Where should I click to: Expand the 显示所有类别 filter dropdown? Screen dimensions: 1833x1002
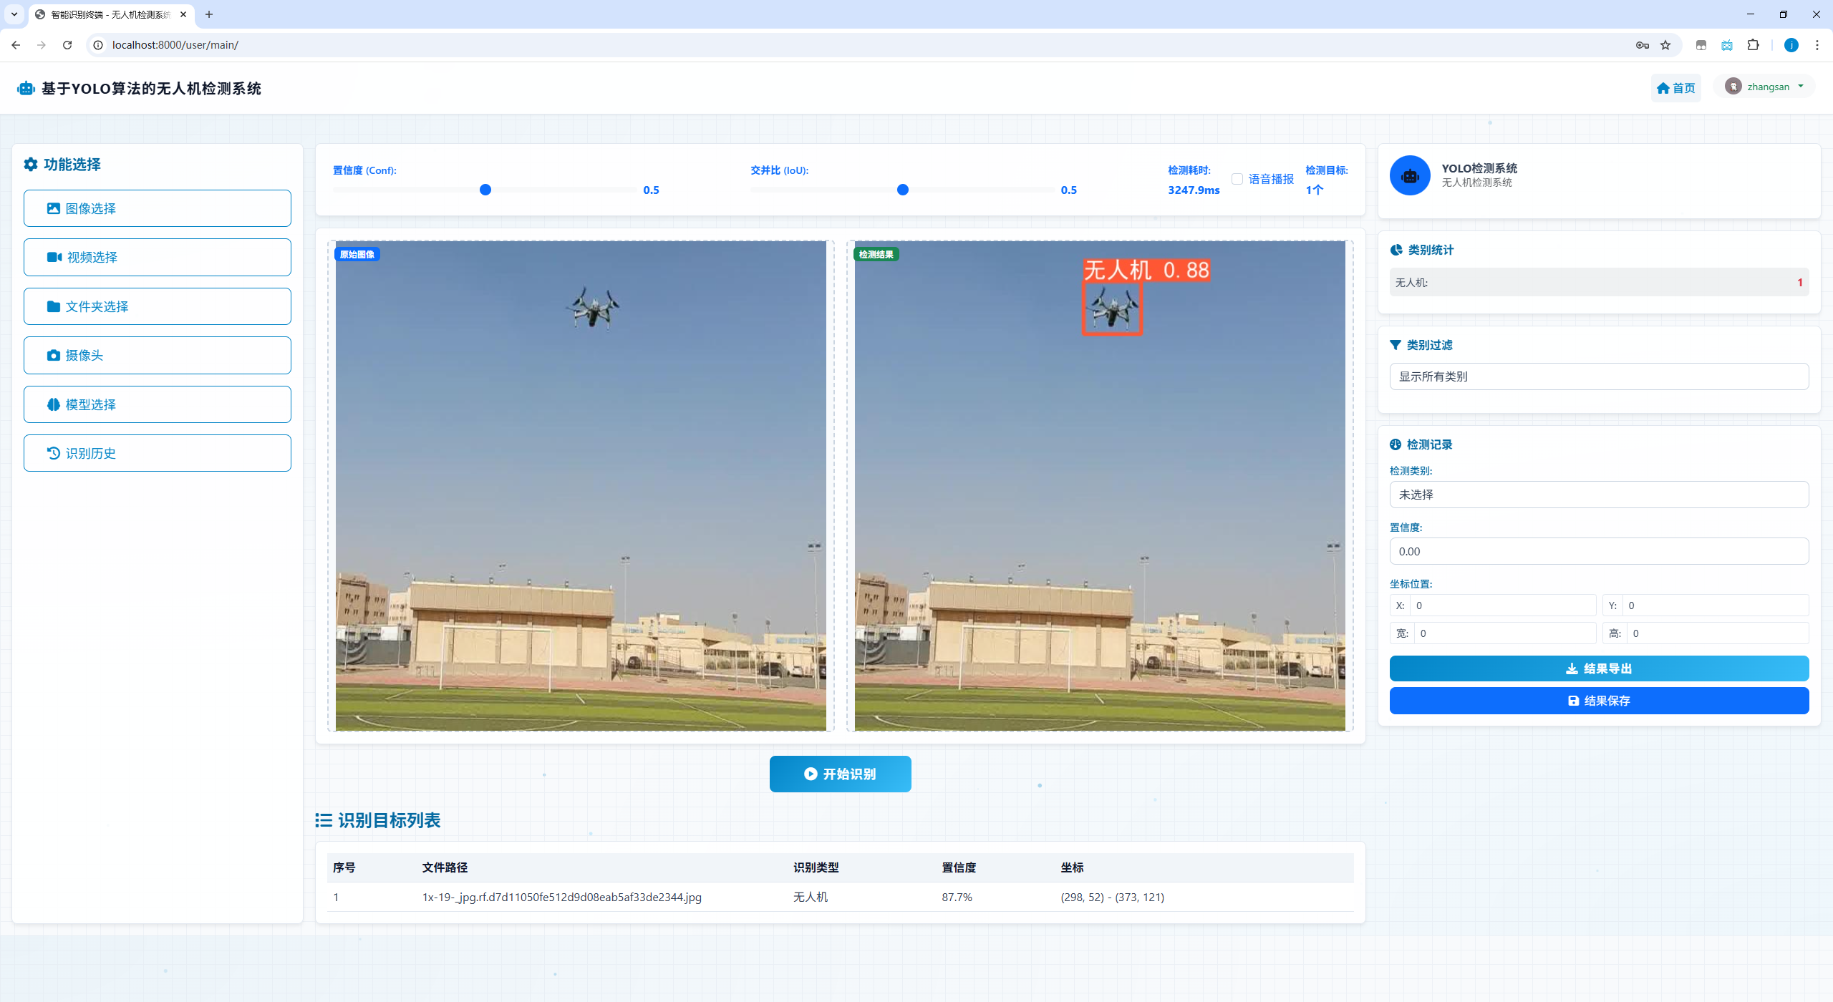pyautogui.click(x=1598, y=376)
